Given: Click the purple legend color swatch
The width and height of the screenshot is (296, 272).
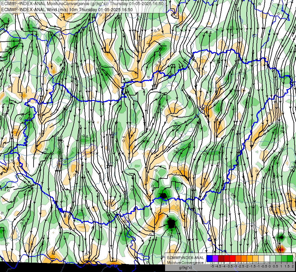Looking at the screenshot, I should 215,258.
